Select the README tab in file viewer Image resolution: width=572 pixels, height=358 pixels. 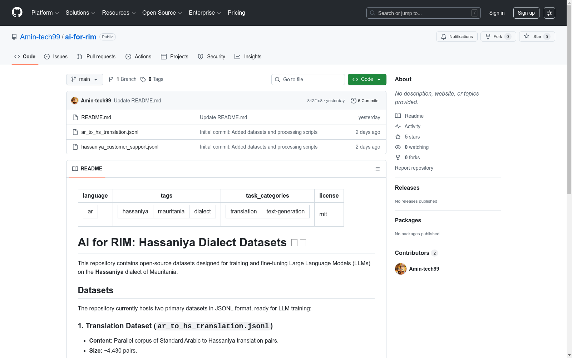87,169
